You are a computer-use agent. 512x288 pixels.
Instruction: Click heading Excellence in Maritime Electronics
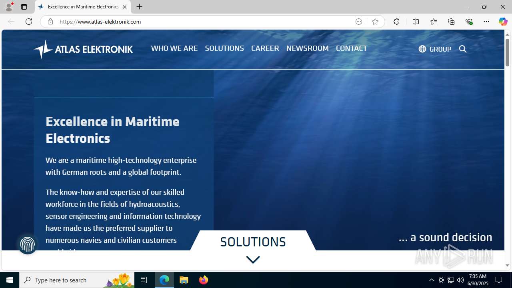click(112, 130)
